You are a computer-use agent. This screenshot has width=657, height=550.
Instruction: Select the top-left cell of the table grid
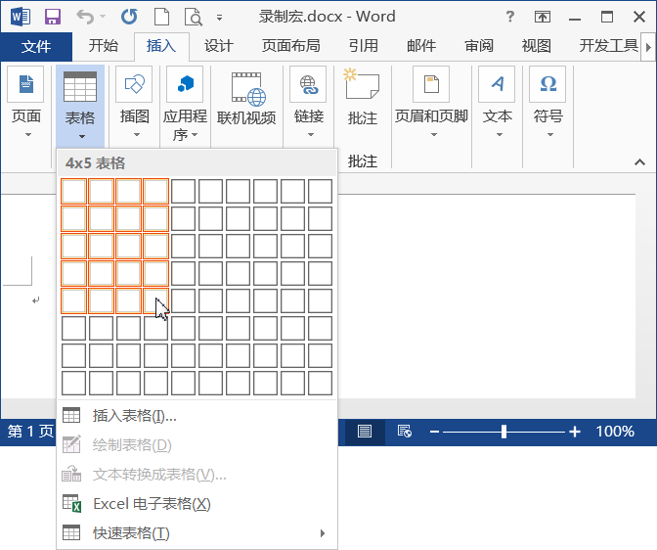point(73,191)
